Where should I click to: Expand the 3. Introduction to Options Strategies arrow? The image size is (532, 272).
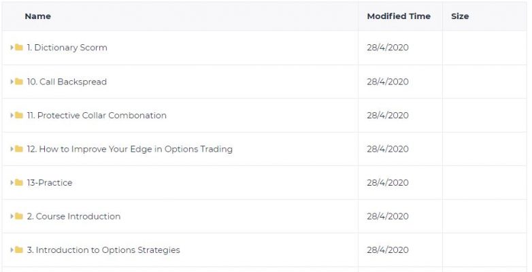pyautogui.click(x=12, y=250)
